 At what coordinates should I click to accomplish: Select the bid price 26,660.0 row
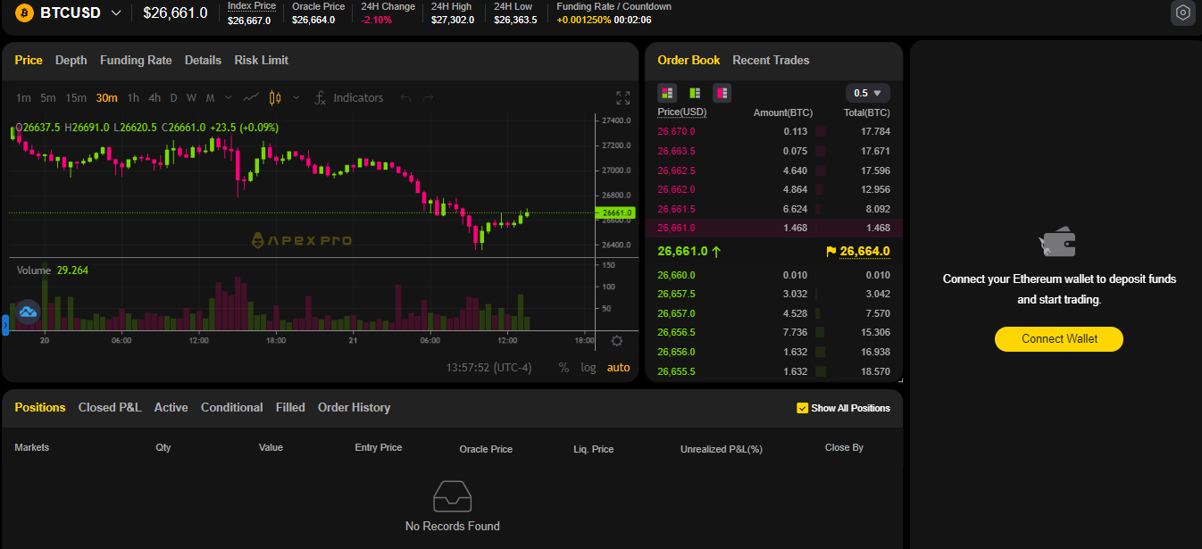(773, 275)
